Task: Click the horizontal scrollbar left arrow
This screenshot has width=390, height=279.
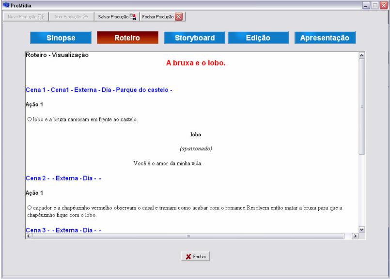Action: click(28, 235)
